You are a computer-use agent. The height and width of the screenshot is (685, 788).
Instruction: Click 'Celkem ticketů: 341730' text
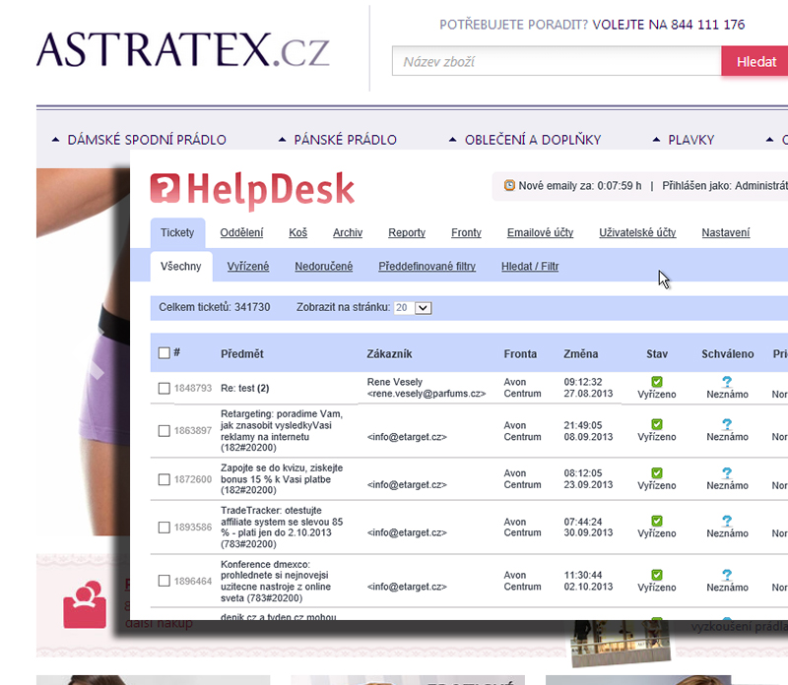click(x=215, y=307)
